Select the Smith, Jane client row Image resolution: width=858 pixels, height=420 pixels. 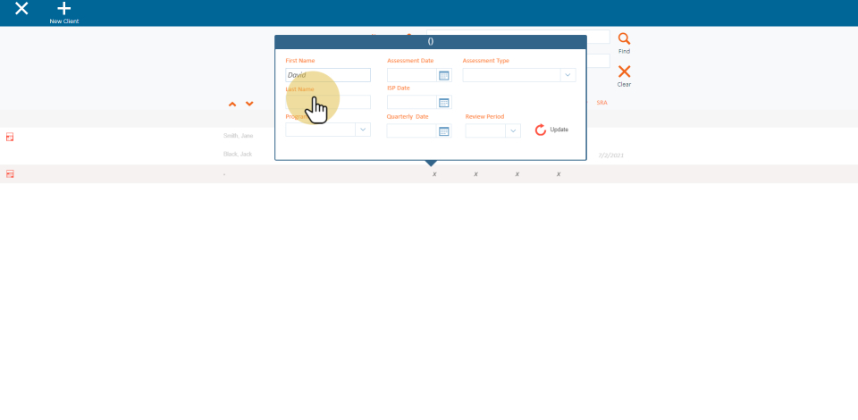pos(238,136)
